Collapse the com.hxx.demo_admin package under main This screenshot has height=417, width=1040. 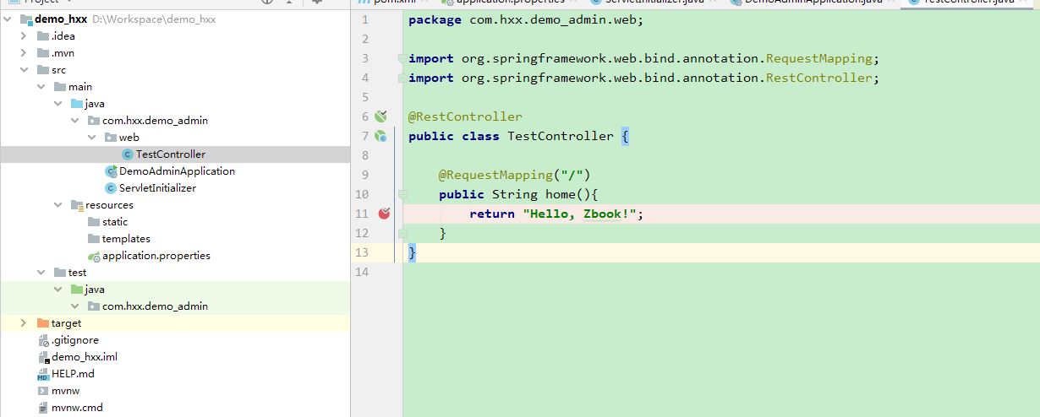pos(75,121)
